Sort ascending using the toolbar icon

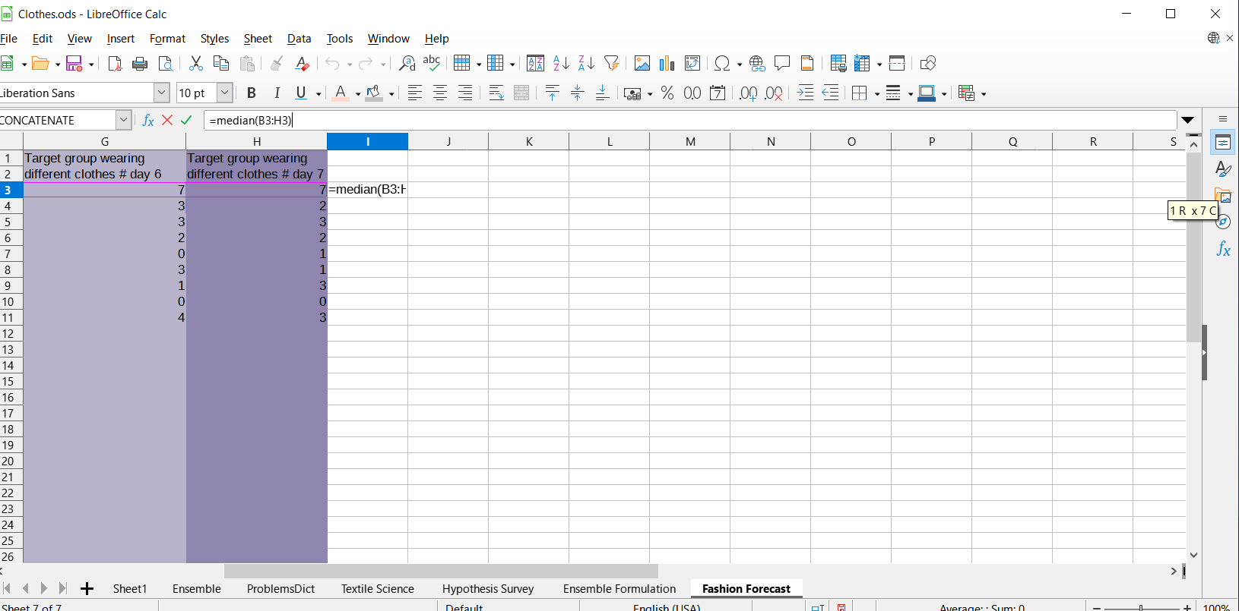pyautogui.click(x=561, y=64)
